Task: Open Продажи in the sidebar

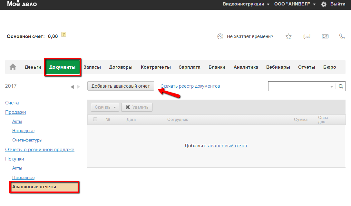Action: 15,112
